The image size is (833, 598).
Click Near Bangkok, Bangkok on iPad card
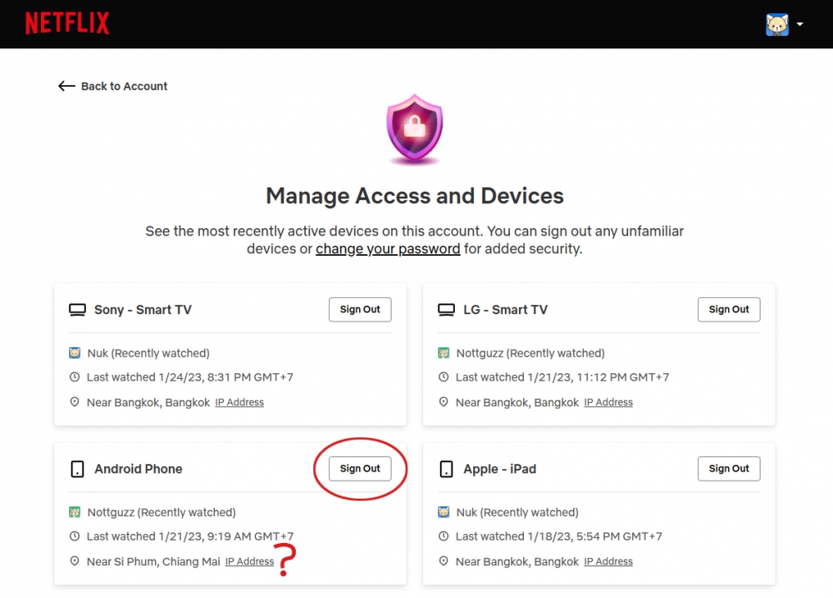(x=517, y=562)
